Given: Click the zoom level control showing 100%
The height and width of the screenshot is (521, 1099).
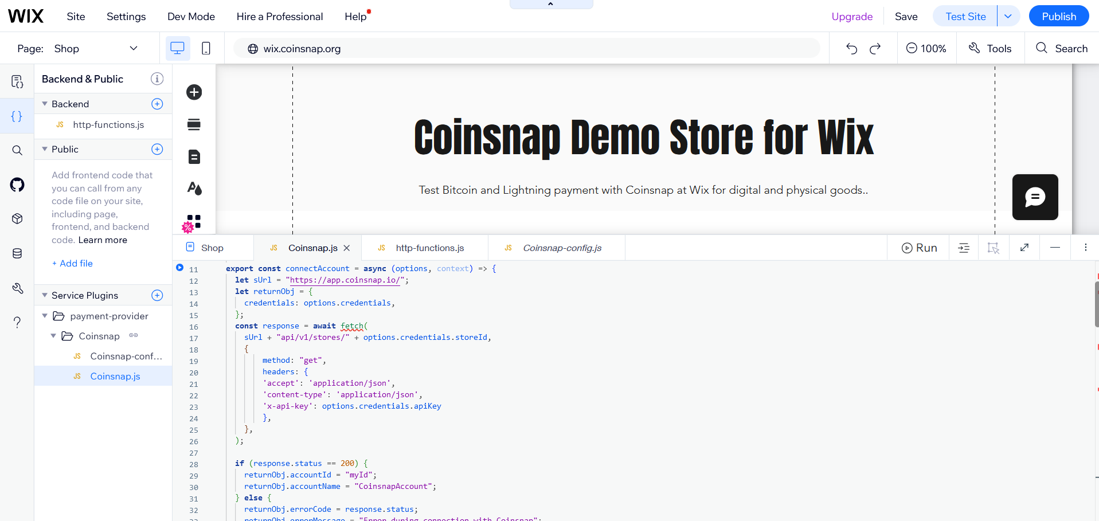Looking at the screenshot, I should [926, 48].
